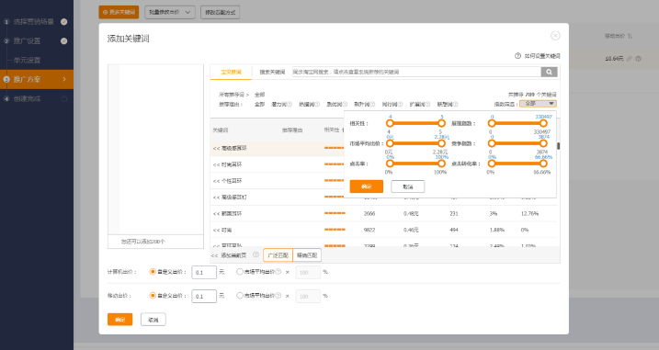659x350 pixels.
Task: Close the 添加关键词 dialog with the X icon
Action: pos(555,36)
